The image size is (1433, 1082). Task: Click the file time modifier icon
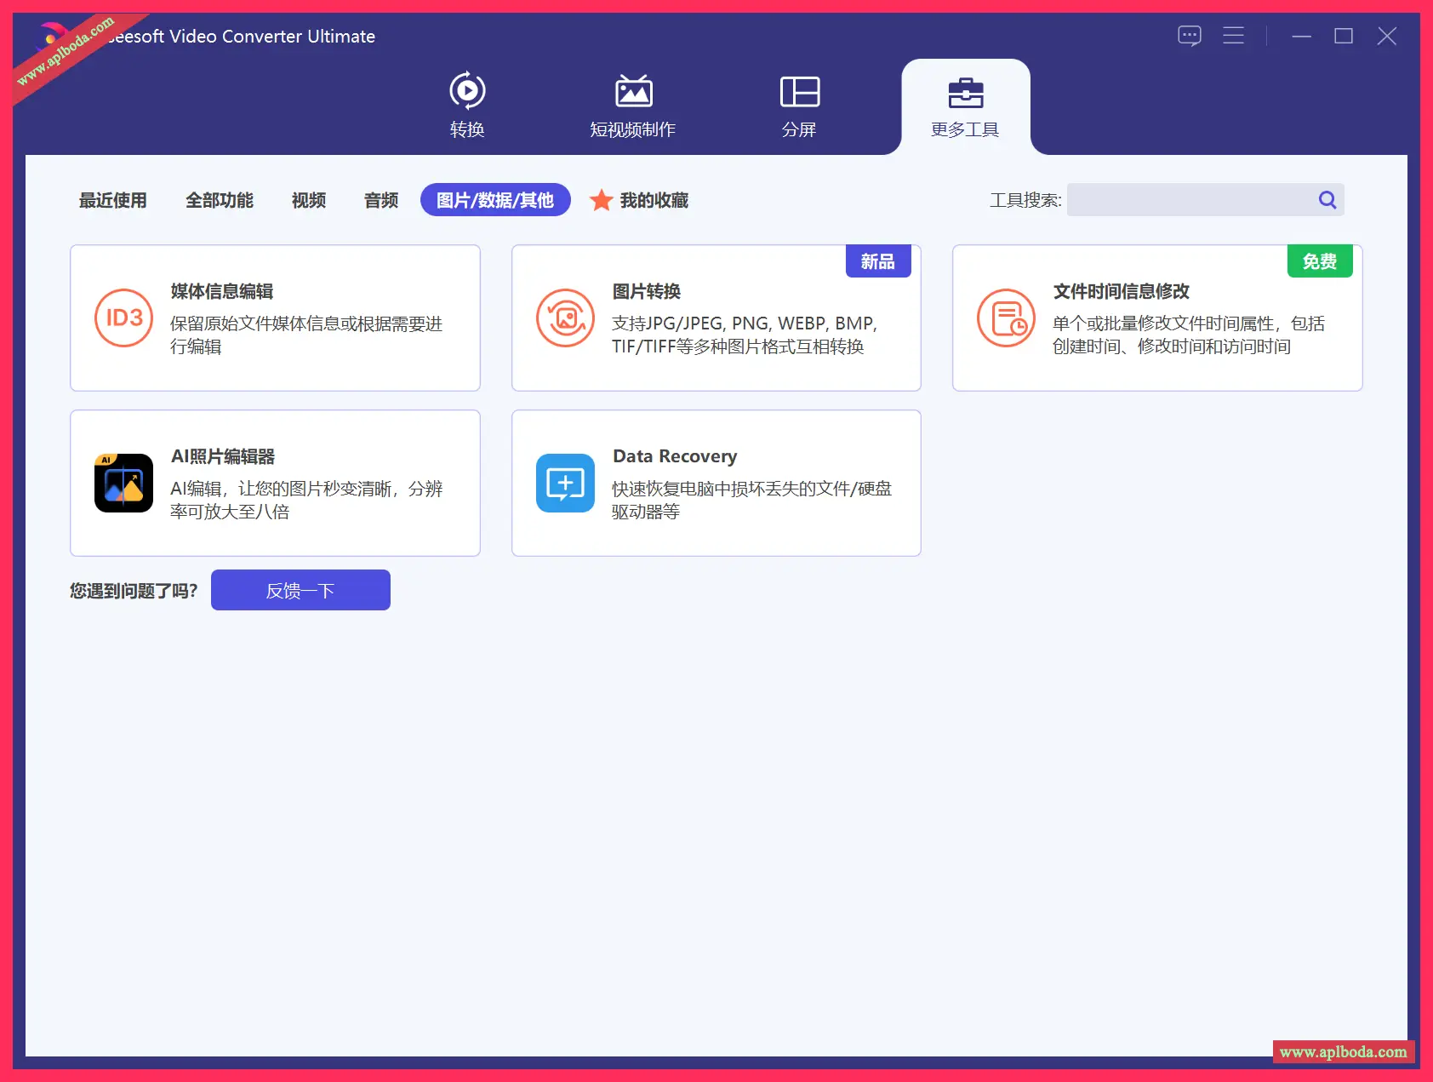(x=1006, y=318)
